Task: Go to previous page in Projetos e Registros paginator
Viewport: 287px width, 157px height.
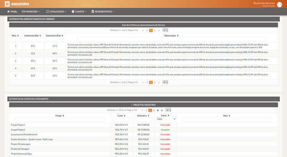Action: pyautogui.click(x=146, y=110)
